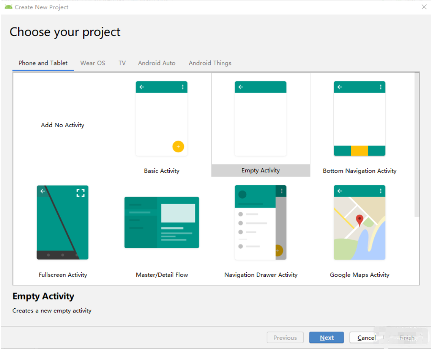This screenshot has height=349, width=431.
Task: Open the TV tab
Action: click(123, 63)
